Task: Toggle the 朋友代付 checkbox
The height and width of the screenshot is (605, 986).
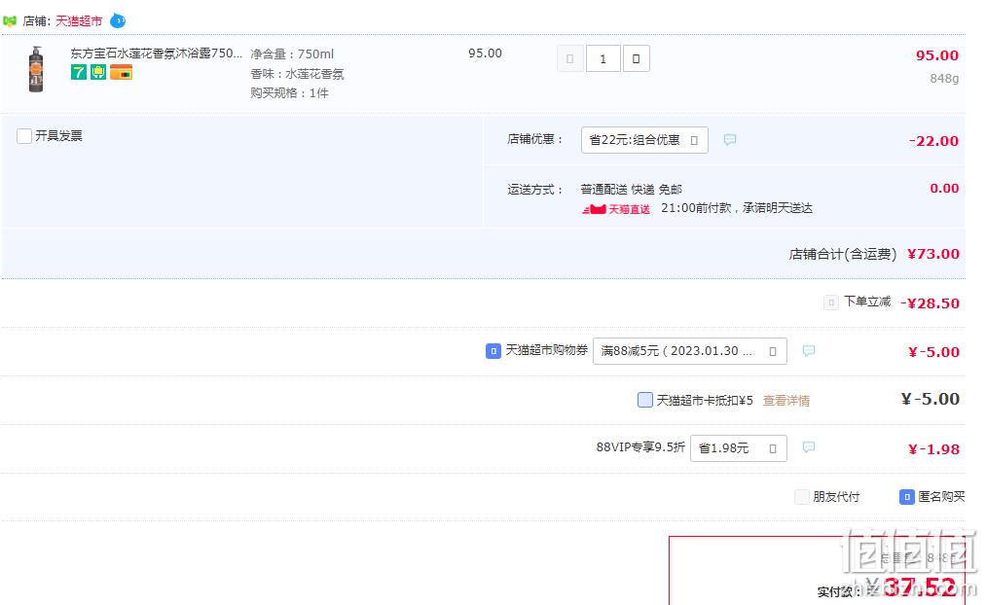Action: click(802, 497)
